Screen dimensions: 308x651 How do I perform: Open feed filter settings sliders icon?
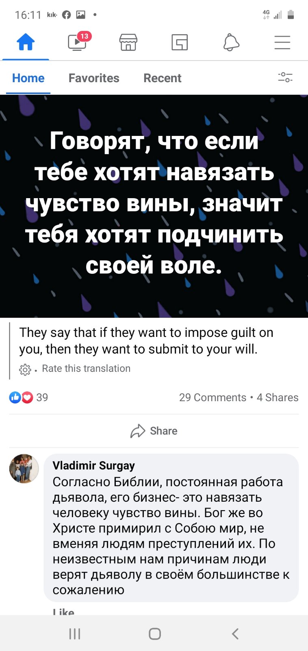click(285, 77)
